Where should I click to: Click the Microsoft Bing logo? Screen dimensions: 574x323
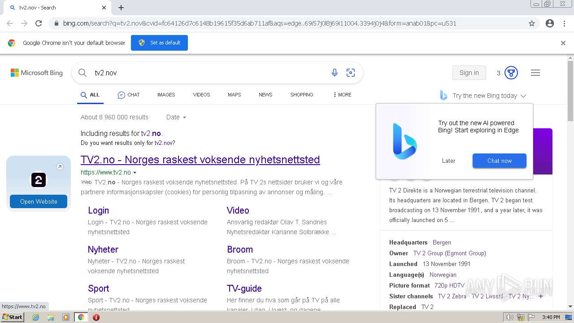point(37,73)
